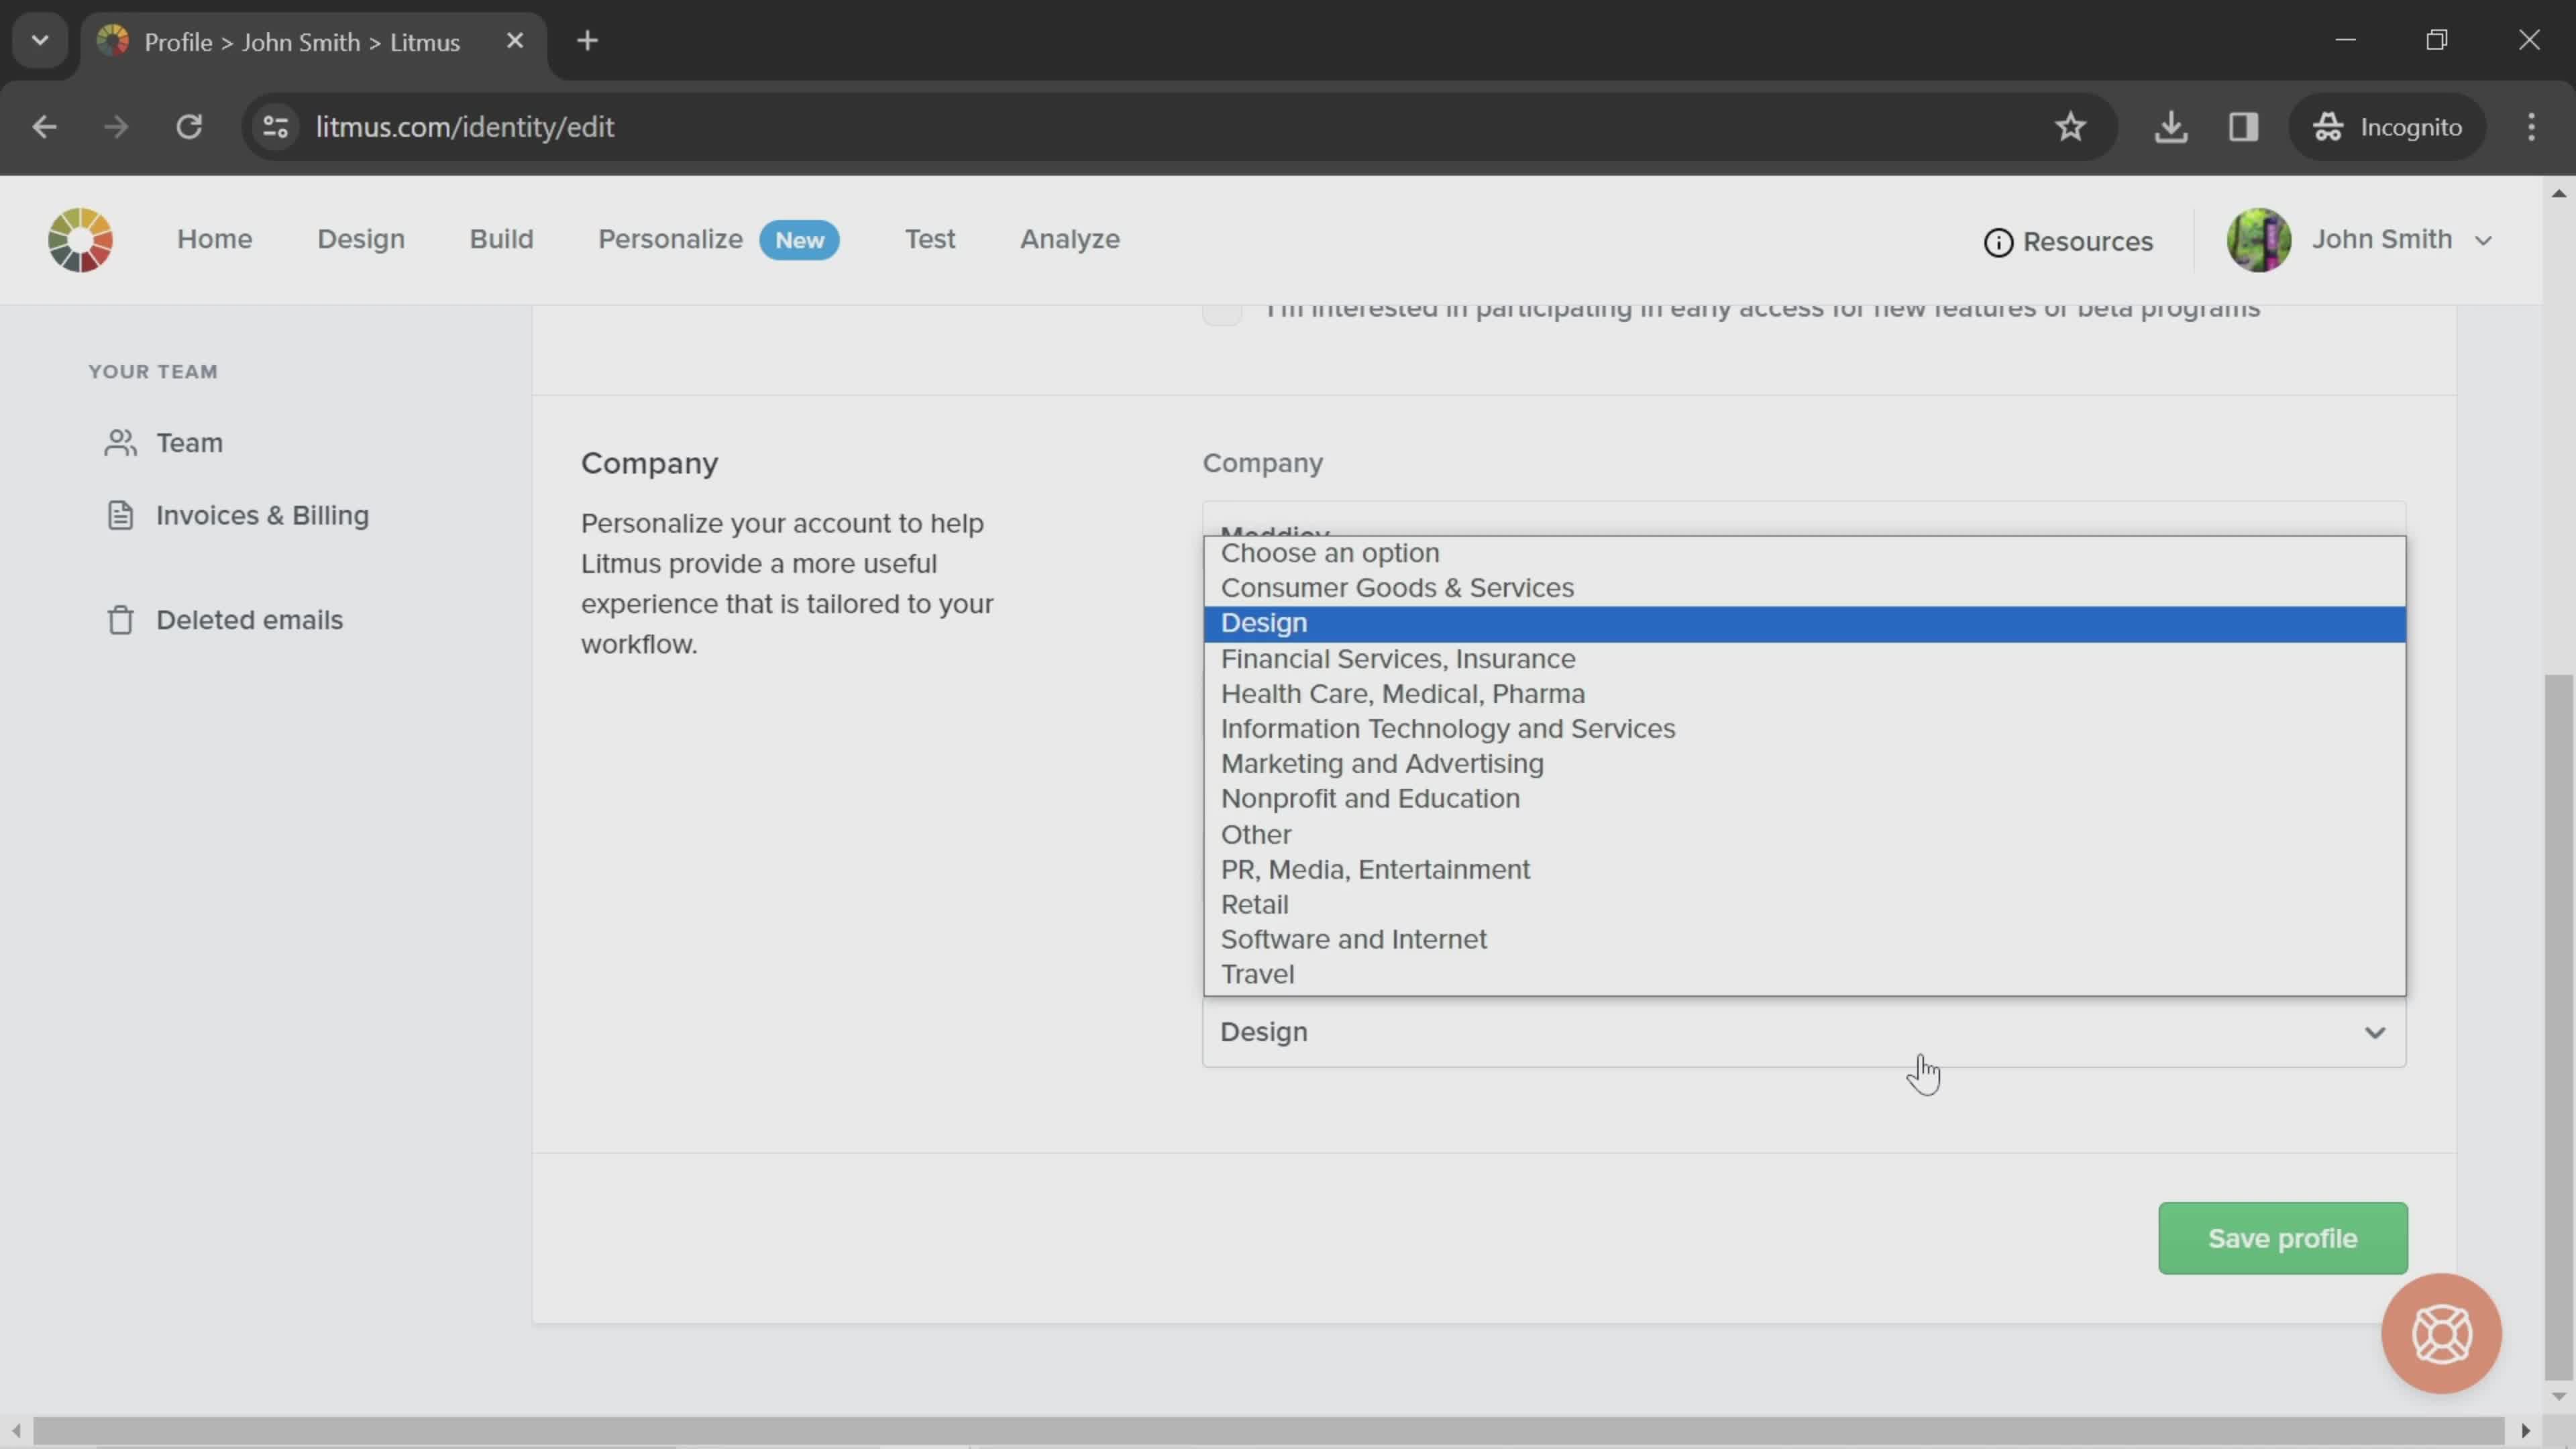This screenshot has height=1449, width=2576.
Task: Select Marketing and Advertising option
Action: coord(1382,763)
